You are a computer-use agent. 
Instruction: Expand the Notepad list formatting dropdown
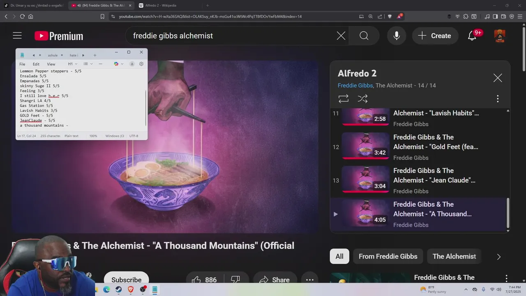pyautogui.click(x=88, y=64)
